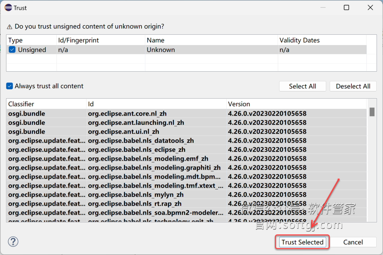Click the Validity Dates column header

click(x=322, y=40)
